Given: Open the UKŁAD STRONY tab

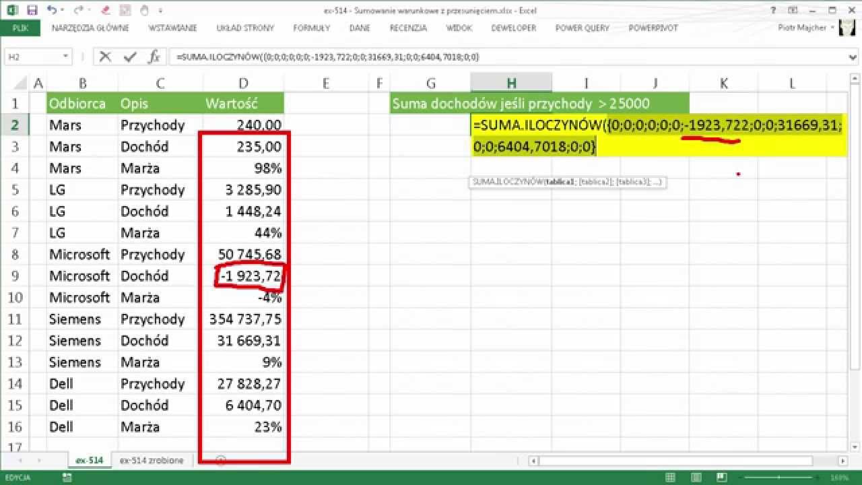Looking at the screenshot, I should point(245,28).
